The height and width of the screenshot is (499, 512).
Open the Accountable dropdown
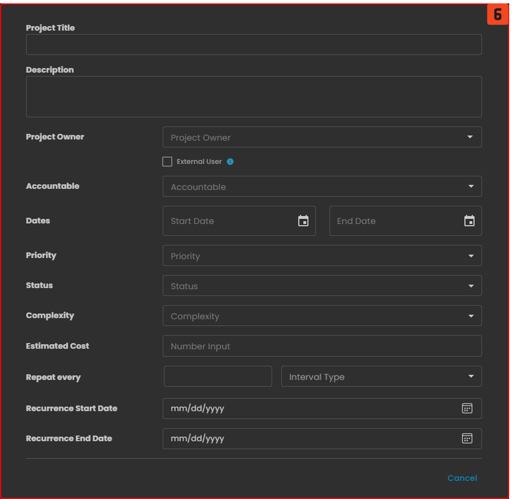(x=321, y=187)
